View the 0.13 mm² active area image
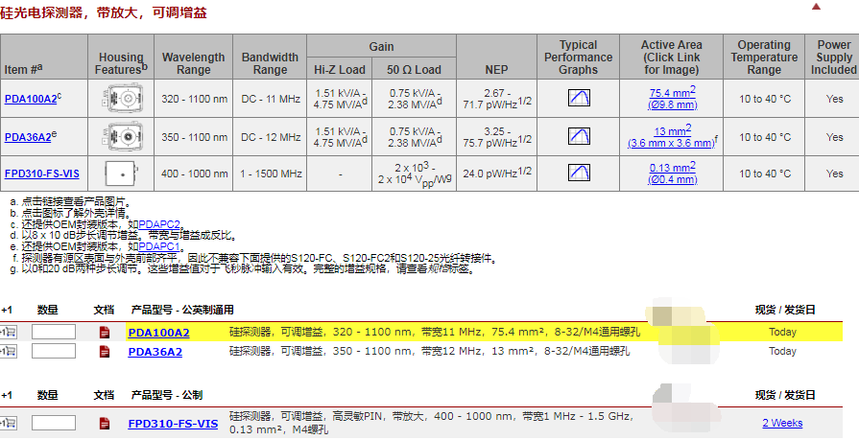 pos(672,174)
